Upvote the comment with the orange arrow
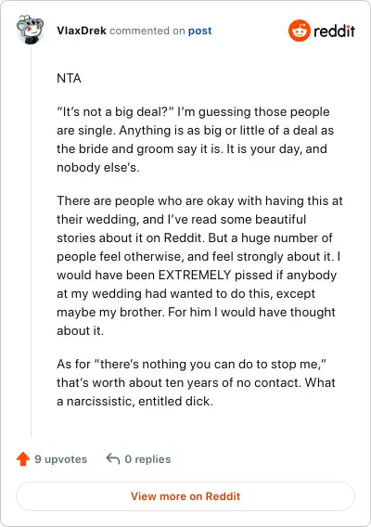 23,458
